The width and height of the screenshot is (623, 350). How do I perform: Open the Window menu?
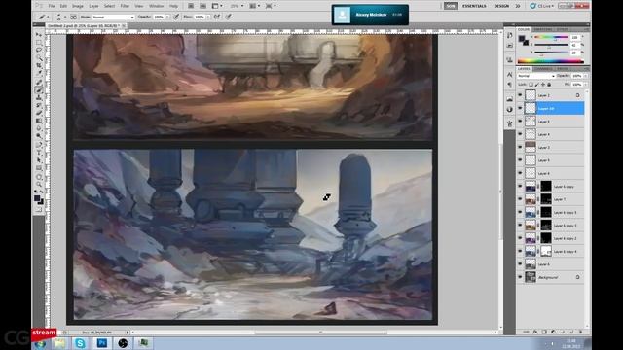coord(156,6)
